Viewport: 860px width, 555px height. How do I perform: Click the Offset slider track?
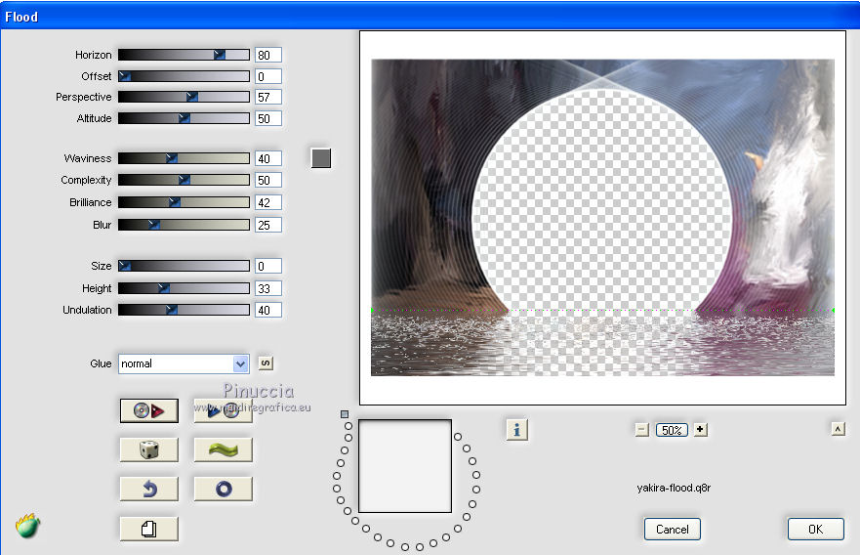tap(184, 76)
